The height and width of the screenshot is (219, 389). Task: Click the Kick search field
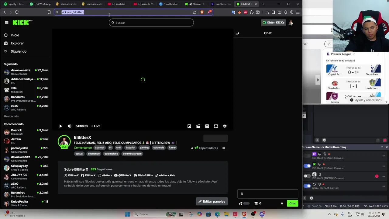point(151,23)
